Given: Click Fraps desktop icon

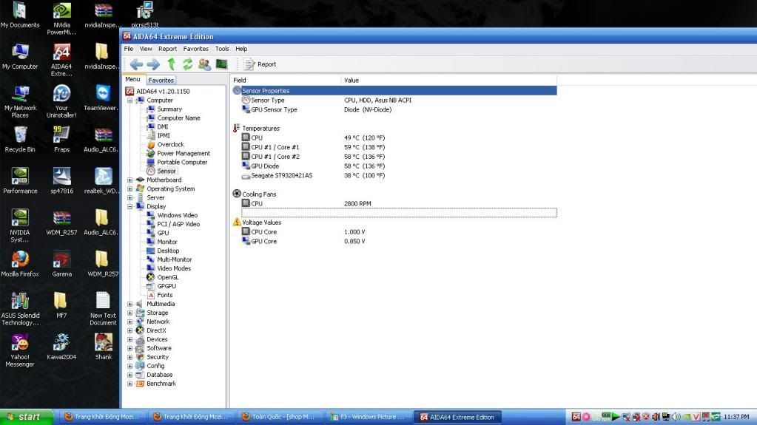Looking at the screenshot, I should click(x=61, y=140).
